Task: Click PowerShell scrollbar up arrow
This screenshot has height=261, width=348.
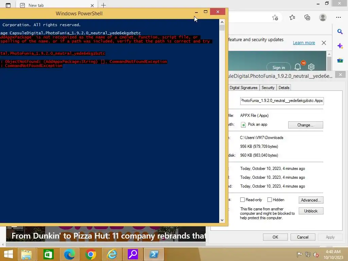Action: tap(222, 22)
